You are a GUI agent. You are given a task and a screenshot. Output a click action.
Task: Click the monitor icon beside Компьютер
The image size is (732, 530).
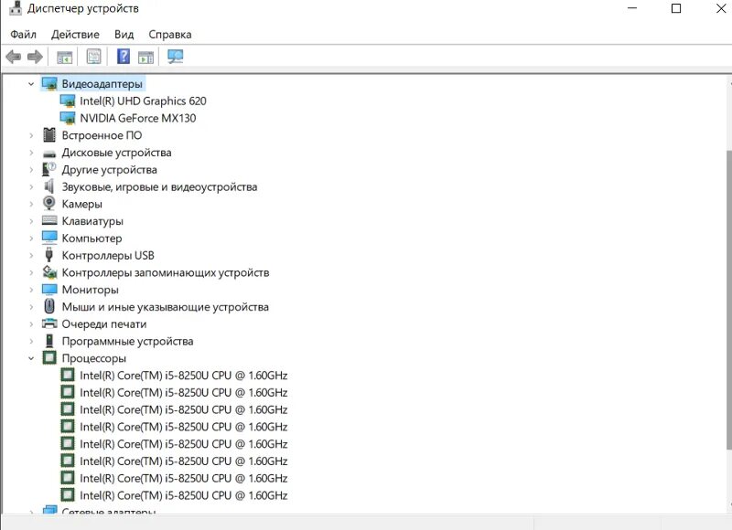tap(49, 238)
